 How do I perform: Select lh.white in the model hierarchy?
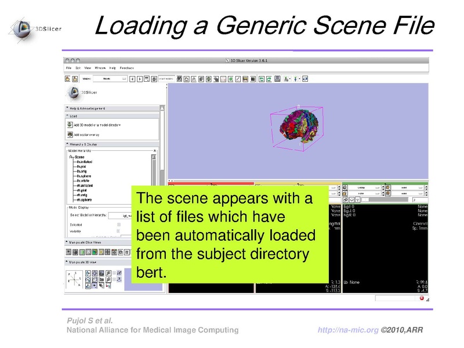coord(83,181)
